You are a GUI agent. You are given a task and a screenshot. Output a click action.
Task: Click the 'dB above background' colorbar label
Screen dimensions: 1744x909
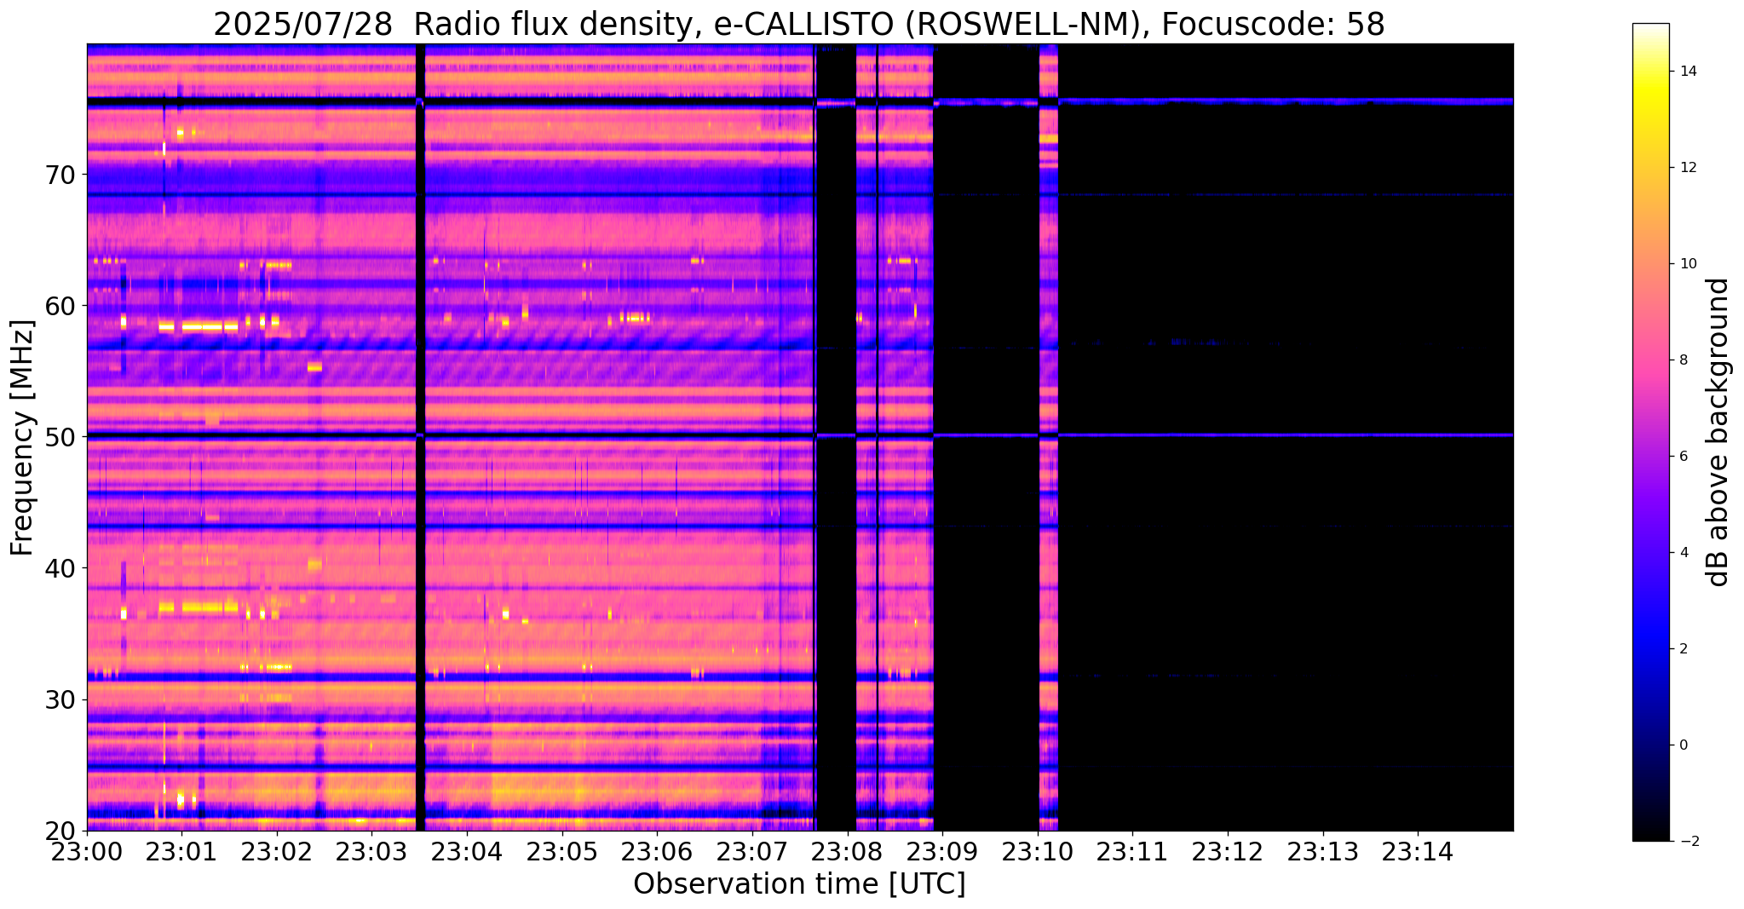(1718, 432)
